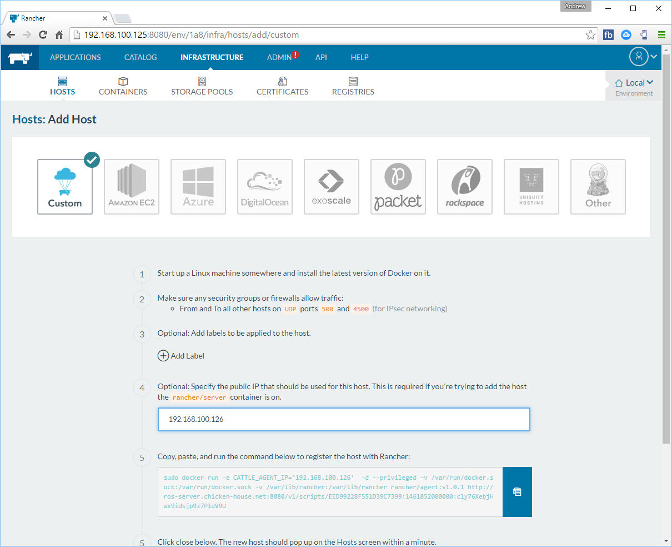Follow the Docker hyperlink in step 1

pyautogui.click(x=400, y=273)
